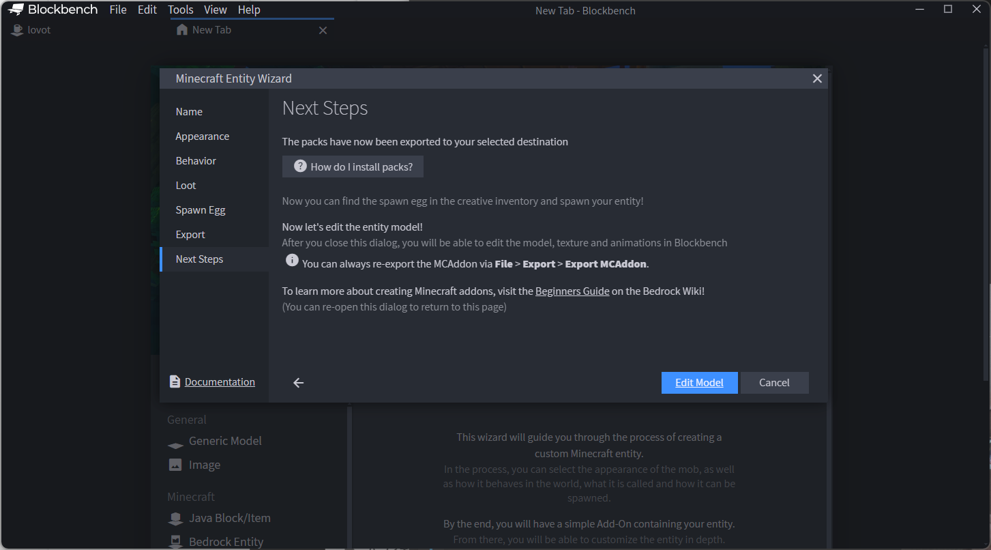991x550 pixels.
Task: Click the Blockbench logo icon
Action: (16, 10)
